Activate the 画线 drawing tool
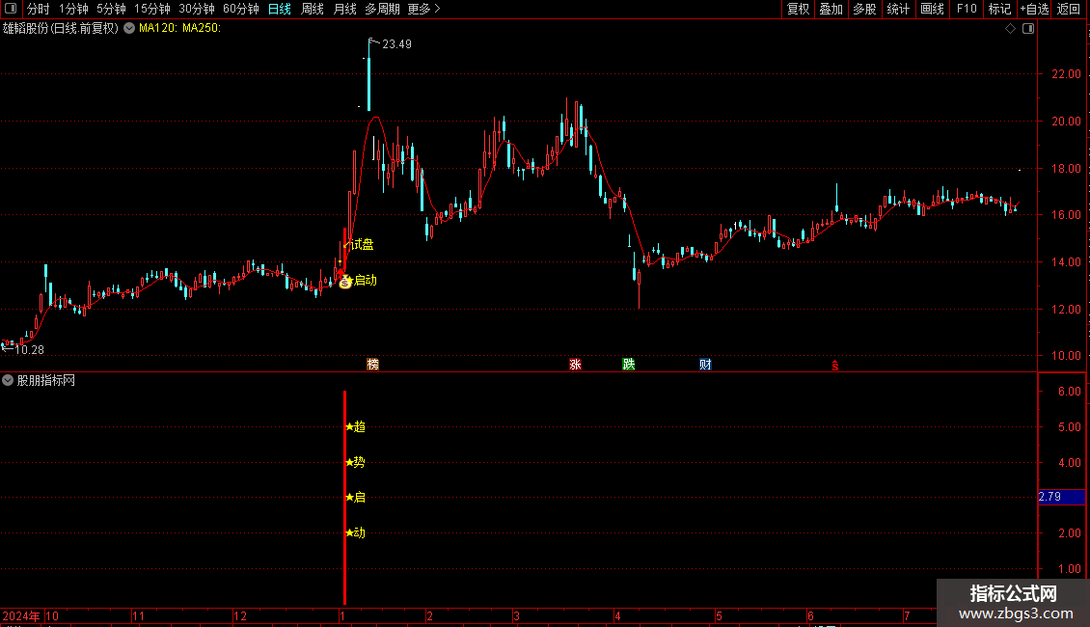This screenshot has width=1090, height=627. coord(932,9)
